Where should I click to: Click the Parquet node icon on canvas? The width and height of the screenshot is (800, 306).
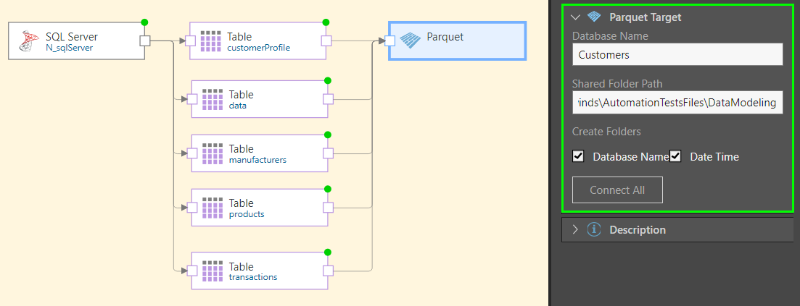411,41
